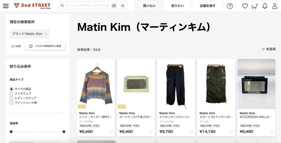
Task: Remove the ブランド:Matin Kim filter tag
Action: click(46, 34)
